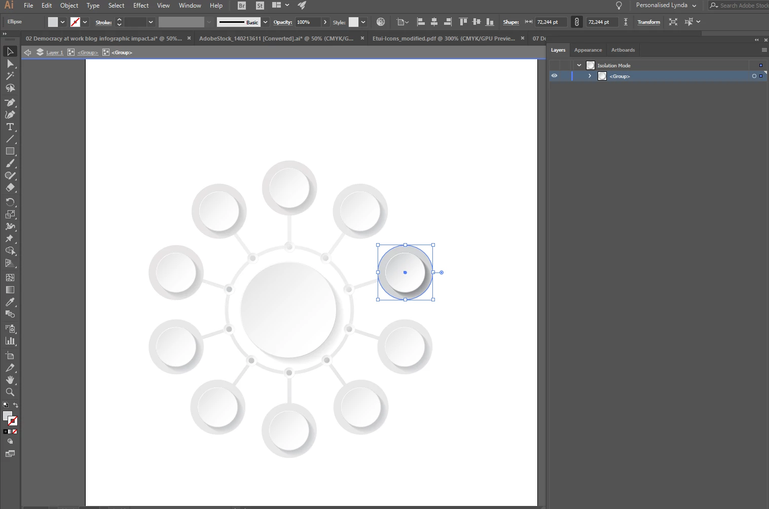Click the Transform link in control bar
This screenshot has width=769, height=509.
coord(648,22)
